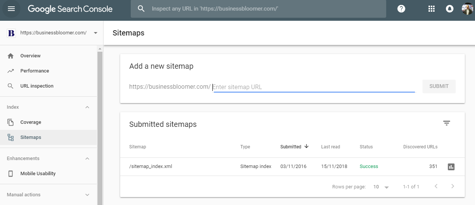Go to next page arrow

click(453, 186)
